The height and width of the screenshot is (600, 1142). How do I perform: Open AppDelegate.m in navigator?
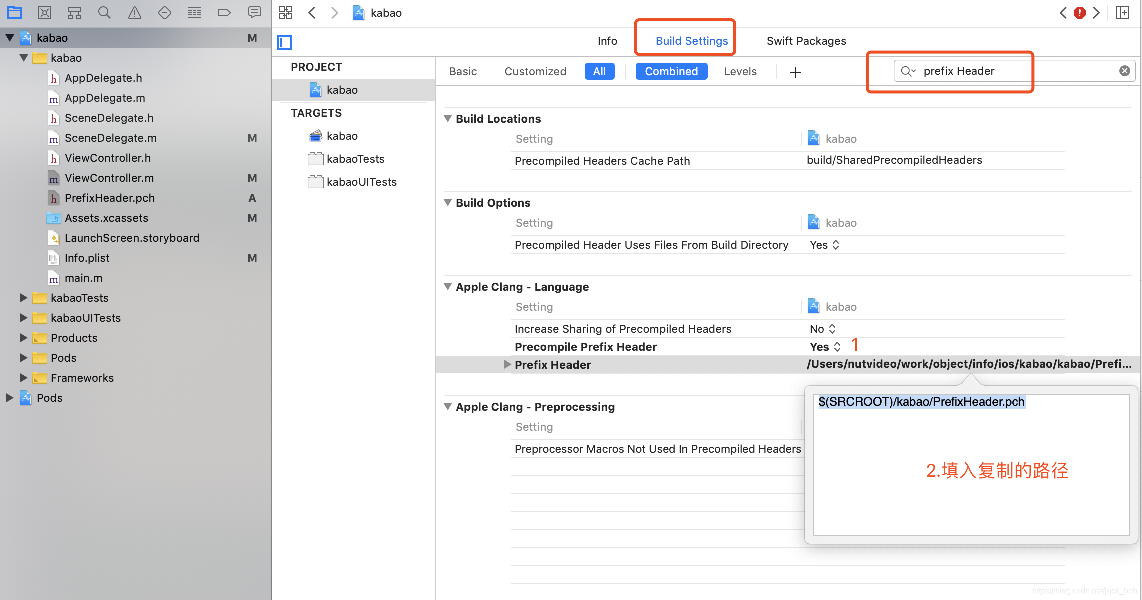tap(105, 98)
